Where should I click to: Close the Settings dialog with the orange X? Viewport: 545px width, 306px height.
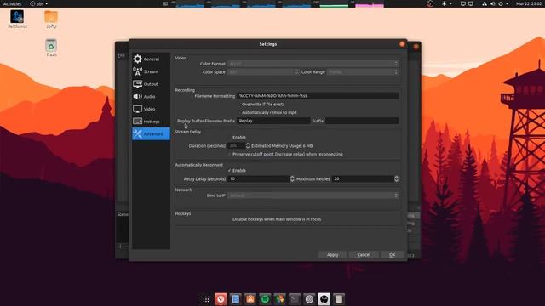coord(402,44)
